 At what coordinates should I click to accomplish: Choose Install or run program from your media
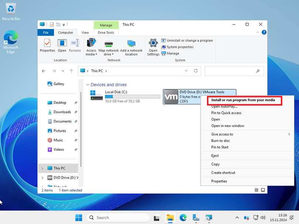243,100
